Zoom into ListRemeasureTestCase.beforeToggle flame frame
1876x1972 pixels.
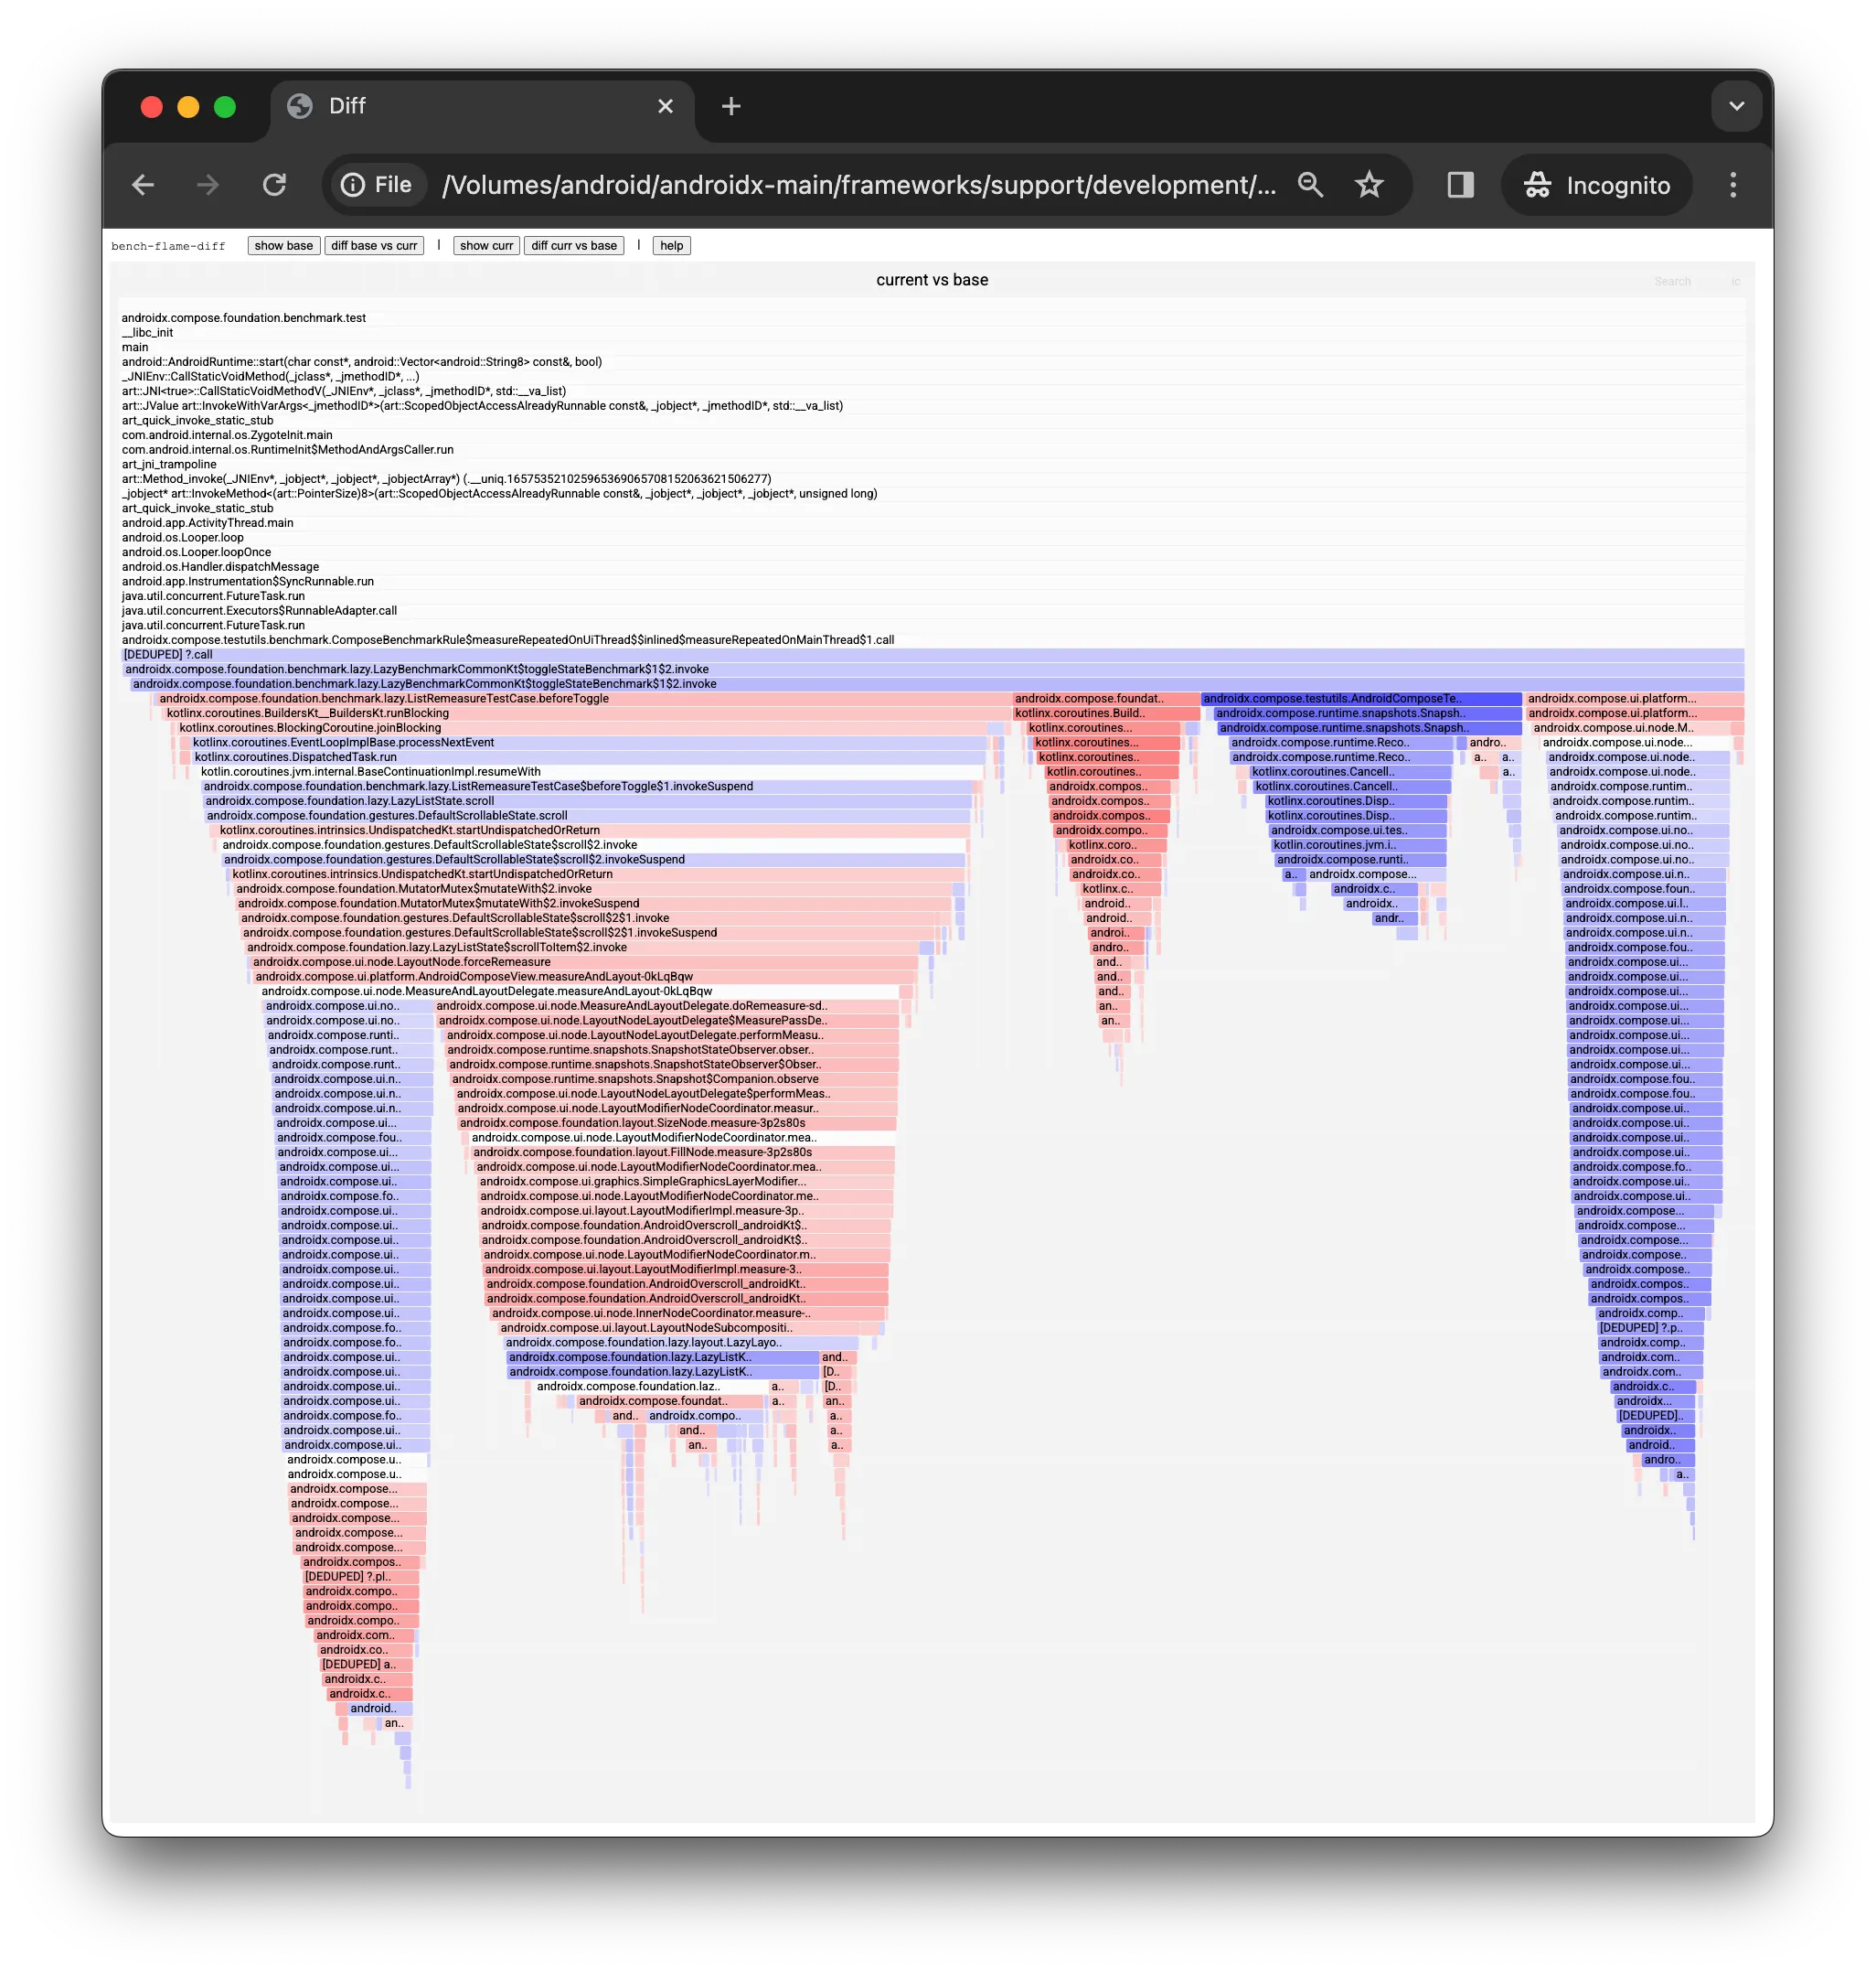tap(384, 700)
